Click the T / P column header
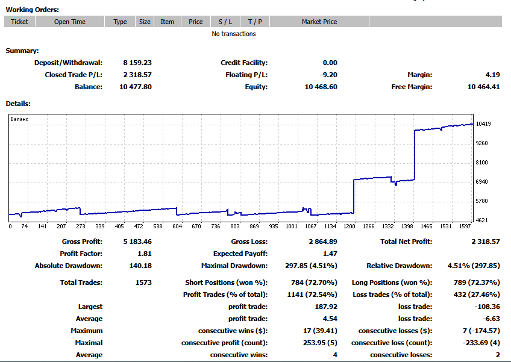Screen dimensions: 511x362 click(x=255, y=22)
